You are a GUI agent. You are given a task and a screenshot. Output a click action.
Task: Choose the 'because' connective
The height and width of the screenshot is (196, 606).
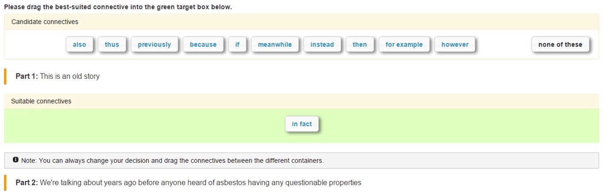tap(203, 45)
